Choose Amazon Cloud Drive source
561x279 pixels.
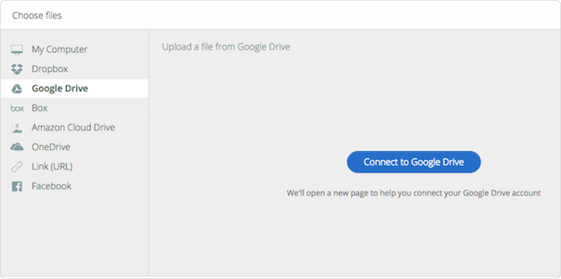pos(73,127)
